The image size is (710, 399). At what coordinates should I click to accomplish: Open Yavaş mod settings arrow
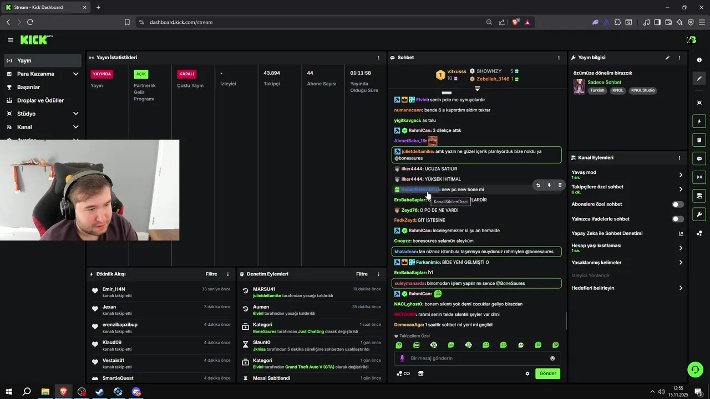[x=681, y=175]
